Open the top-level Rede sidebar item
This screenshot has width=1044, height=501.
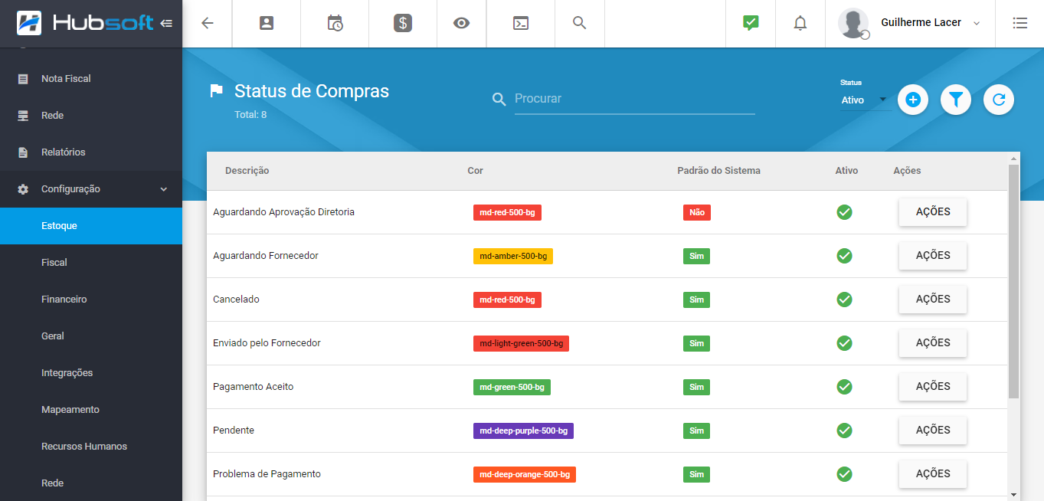[91, 116]
